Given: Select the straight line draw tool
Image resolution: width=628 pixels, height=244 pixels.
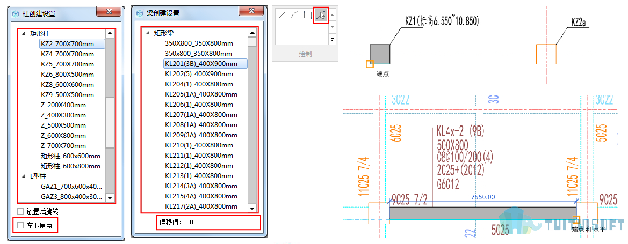Looking at the screenshot, I should (x=283, y=15).
